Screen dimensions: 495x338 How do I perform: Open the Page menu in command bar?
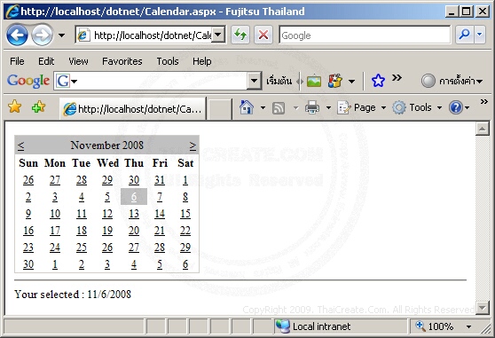(x=362, y=107)
